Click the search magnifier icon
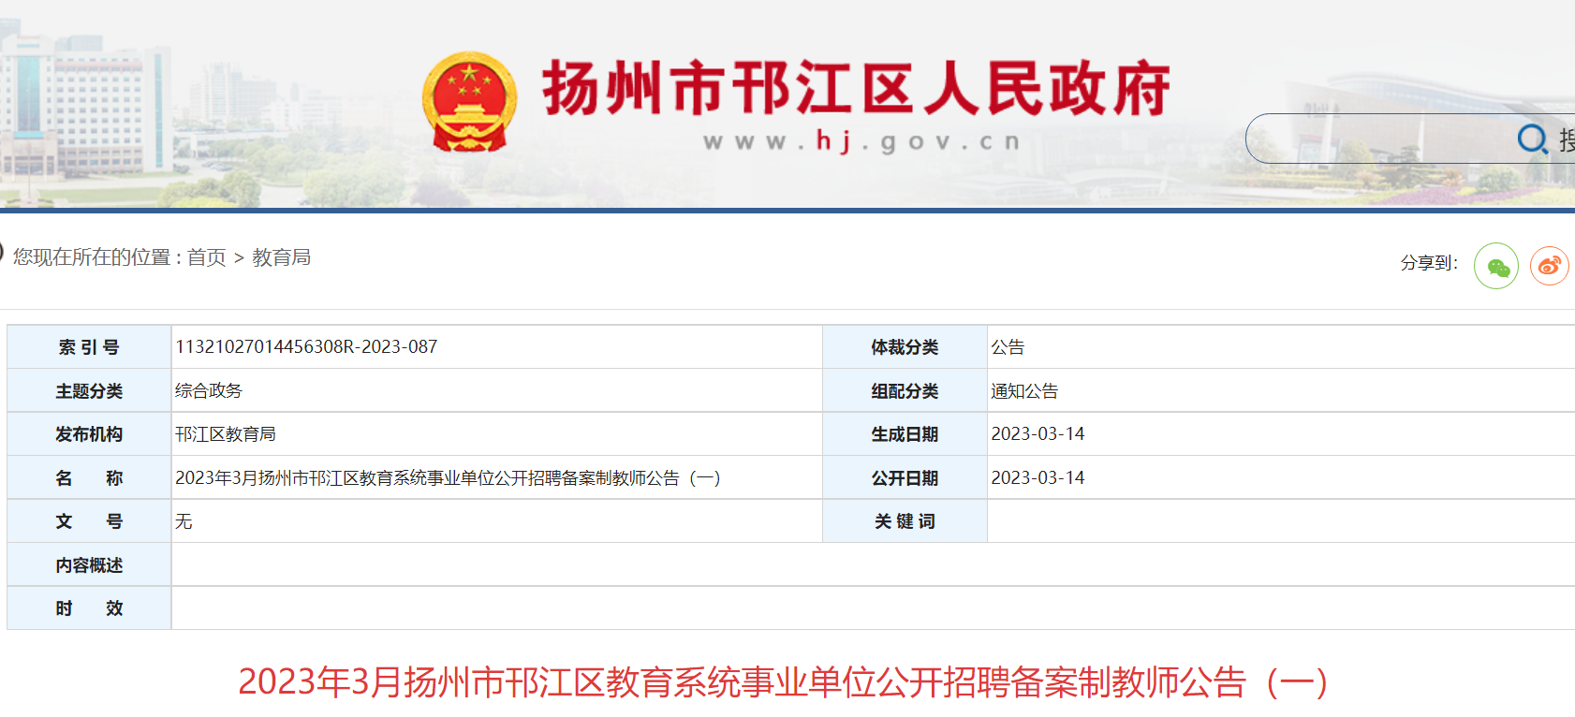 pos(1532,139)
